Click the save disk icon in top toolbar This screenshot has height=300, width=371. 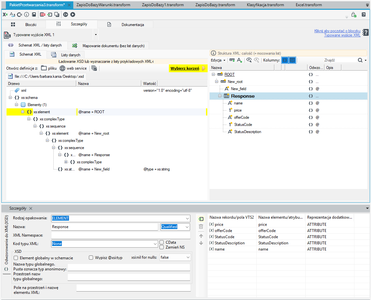click(34, 15)
